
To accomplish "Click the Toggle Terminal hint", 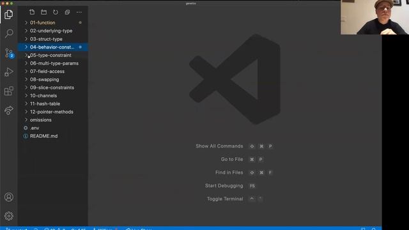I will [225, 199].
